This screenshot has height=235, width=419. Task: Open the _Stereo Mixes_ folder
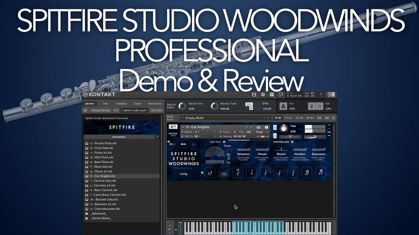point(101,218)
